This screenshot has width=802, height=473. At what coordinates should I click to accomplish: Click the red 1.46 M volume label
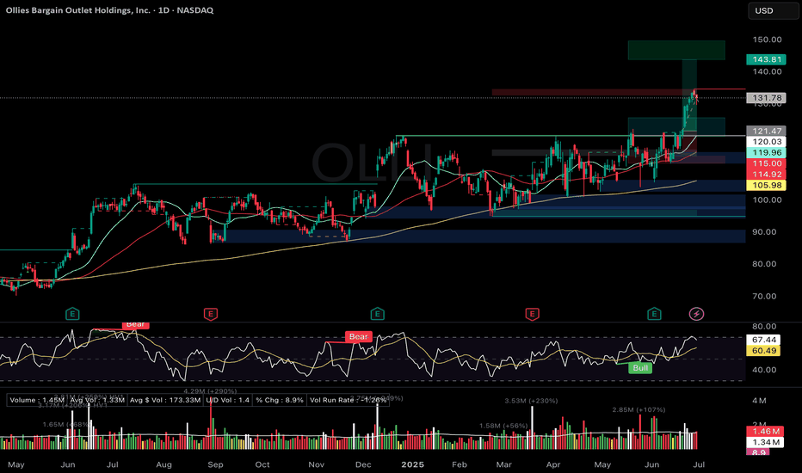[765, 432]
